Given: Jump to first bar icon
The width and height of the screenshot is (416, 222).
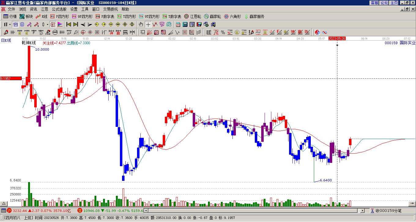Looking at the screenshot, I should pyautogui.click(x=69, y=24).
